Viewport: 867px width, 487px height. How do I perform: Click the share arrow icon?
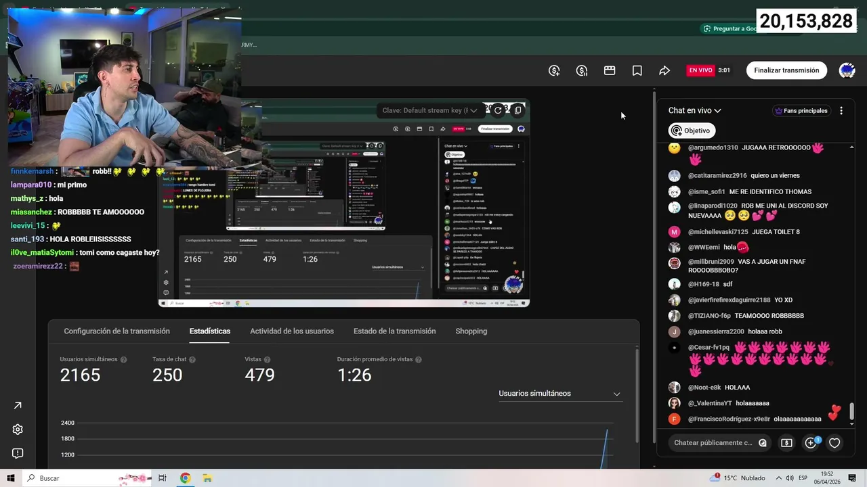pos(664,70)
